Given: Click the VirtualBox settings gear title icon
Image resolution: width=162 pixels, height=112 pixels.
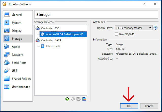Looking at the screenshot, I should (4, 4).
